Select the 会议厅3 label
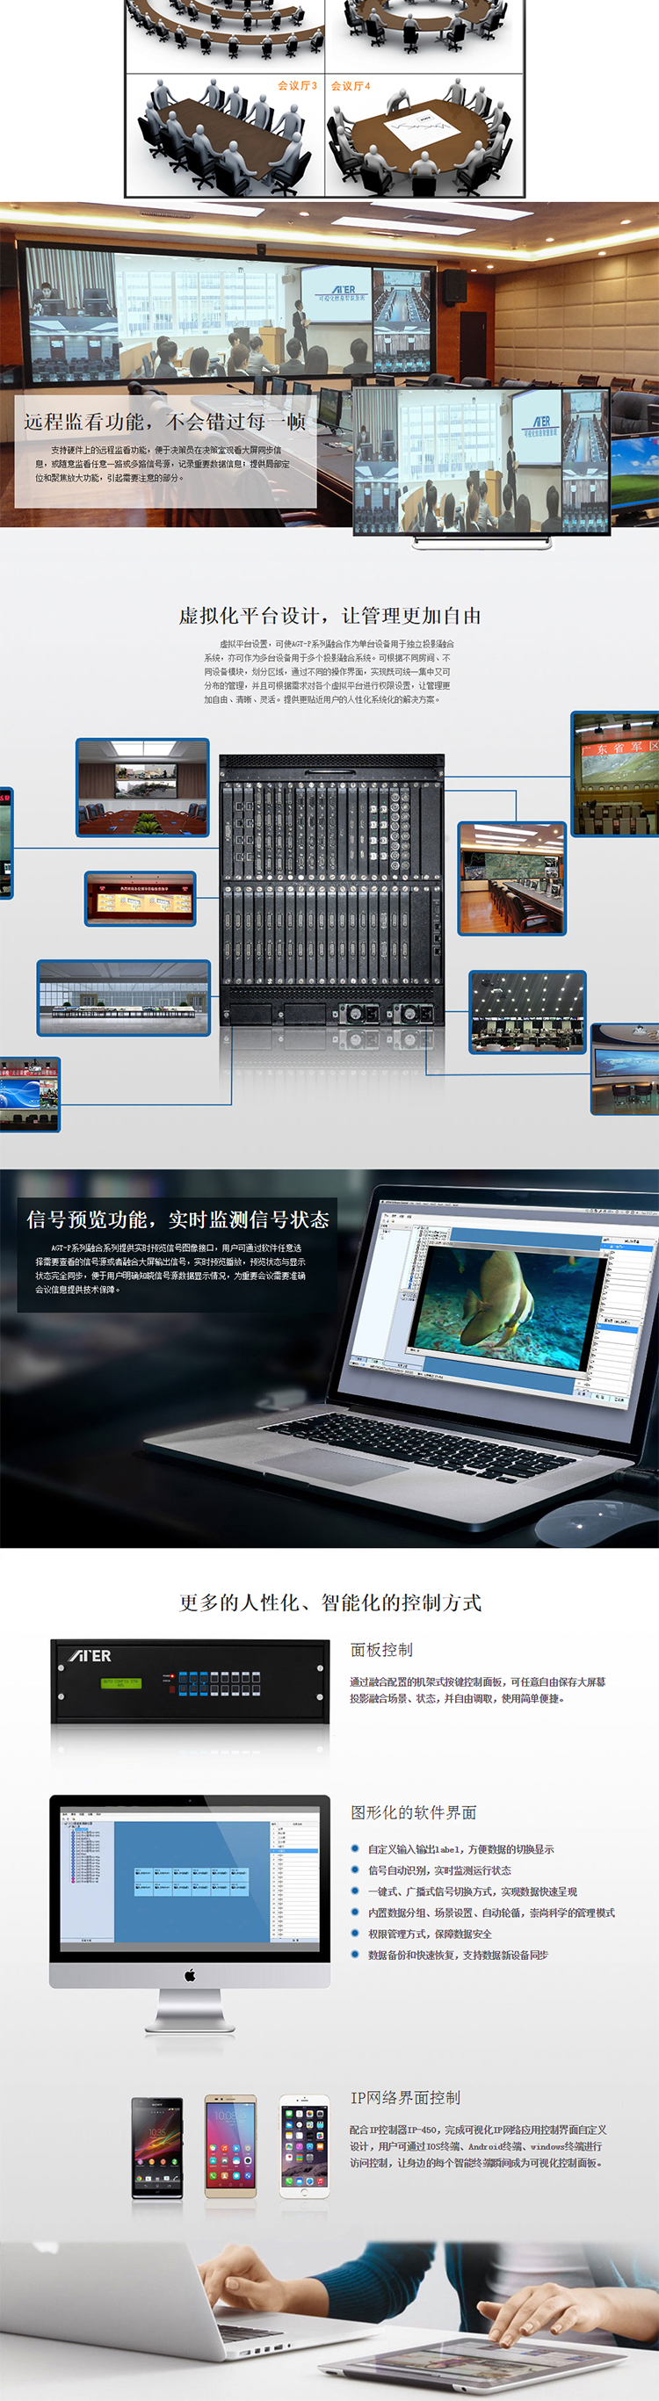This screenshot has width=659, height=2401. point(296,86)
